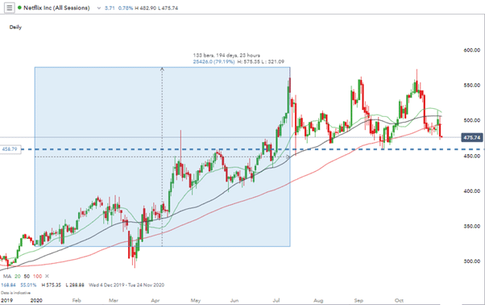
Task: Expand the chevron dropdown after Netflix Inc title
Action: point(98,8)
